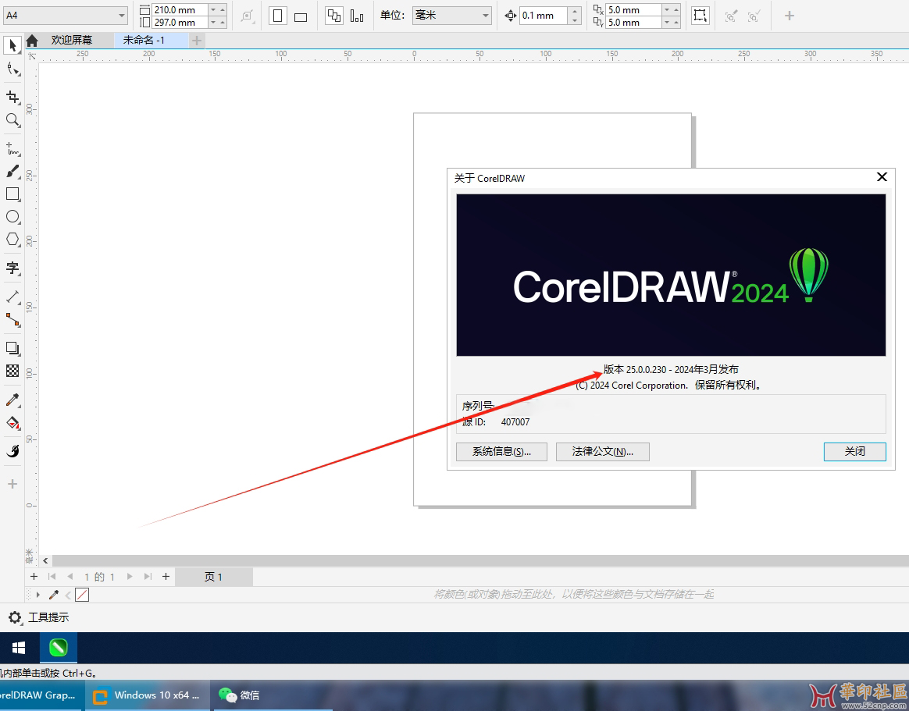Add page before via left plus
Viewport: 909px width, 711px height.
[34, 577]
